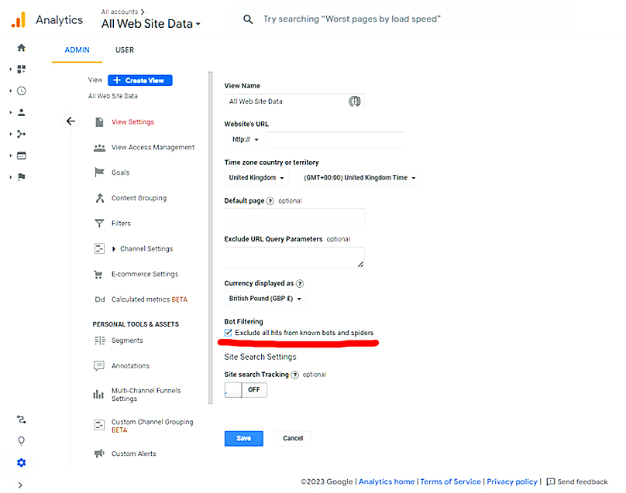Click the Content Grouping icon

99,198
